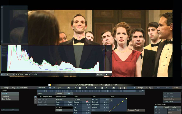Go to previous shot start
The height and width of the screenshot is (114, 182).
click(x=75, y=88)
